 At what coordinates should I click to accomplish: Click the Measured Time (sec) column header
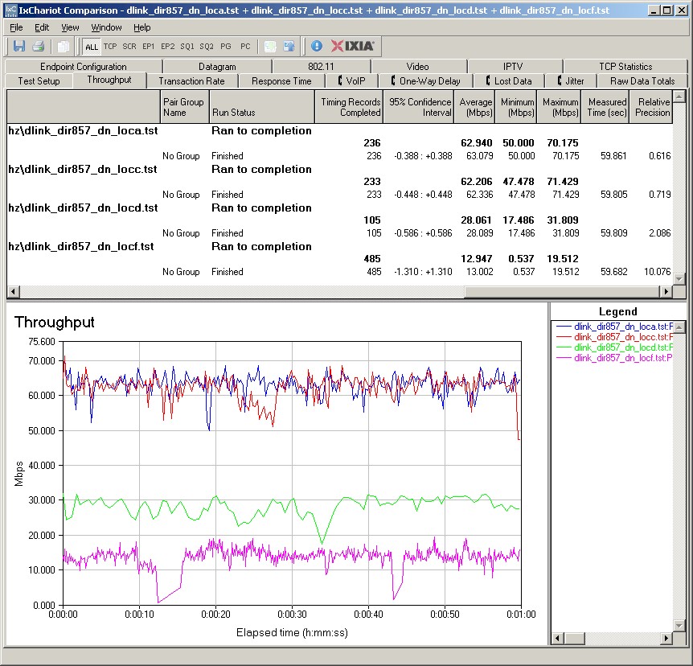coord(605,107)
